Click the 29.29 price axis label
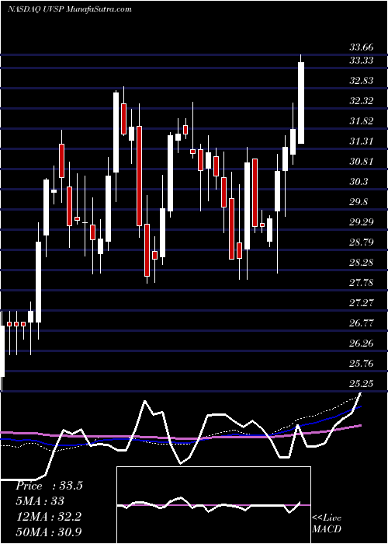 point(361,221)
